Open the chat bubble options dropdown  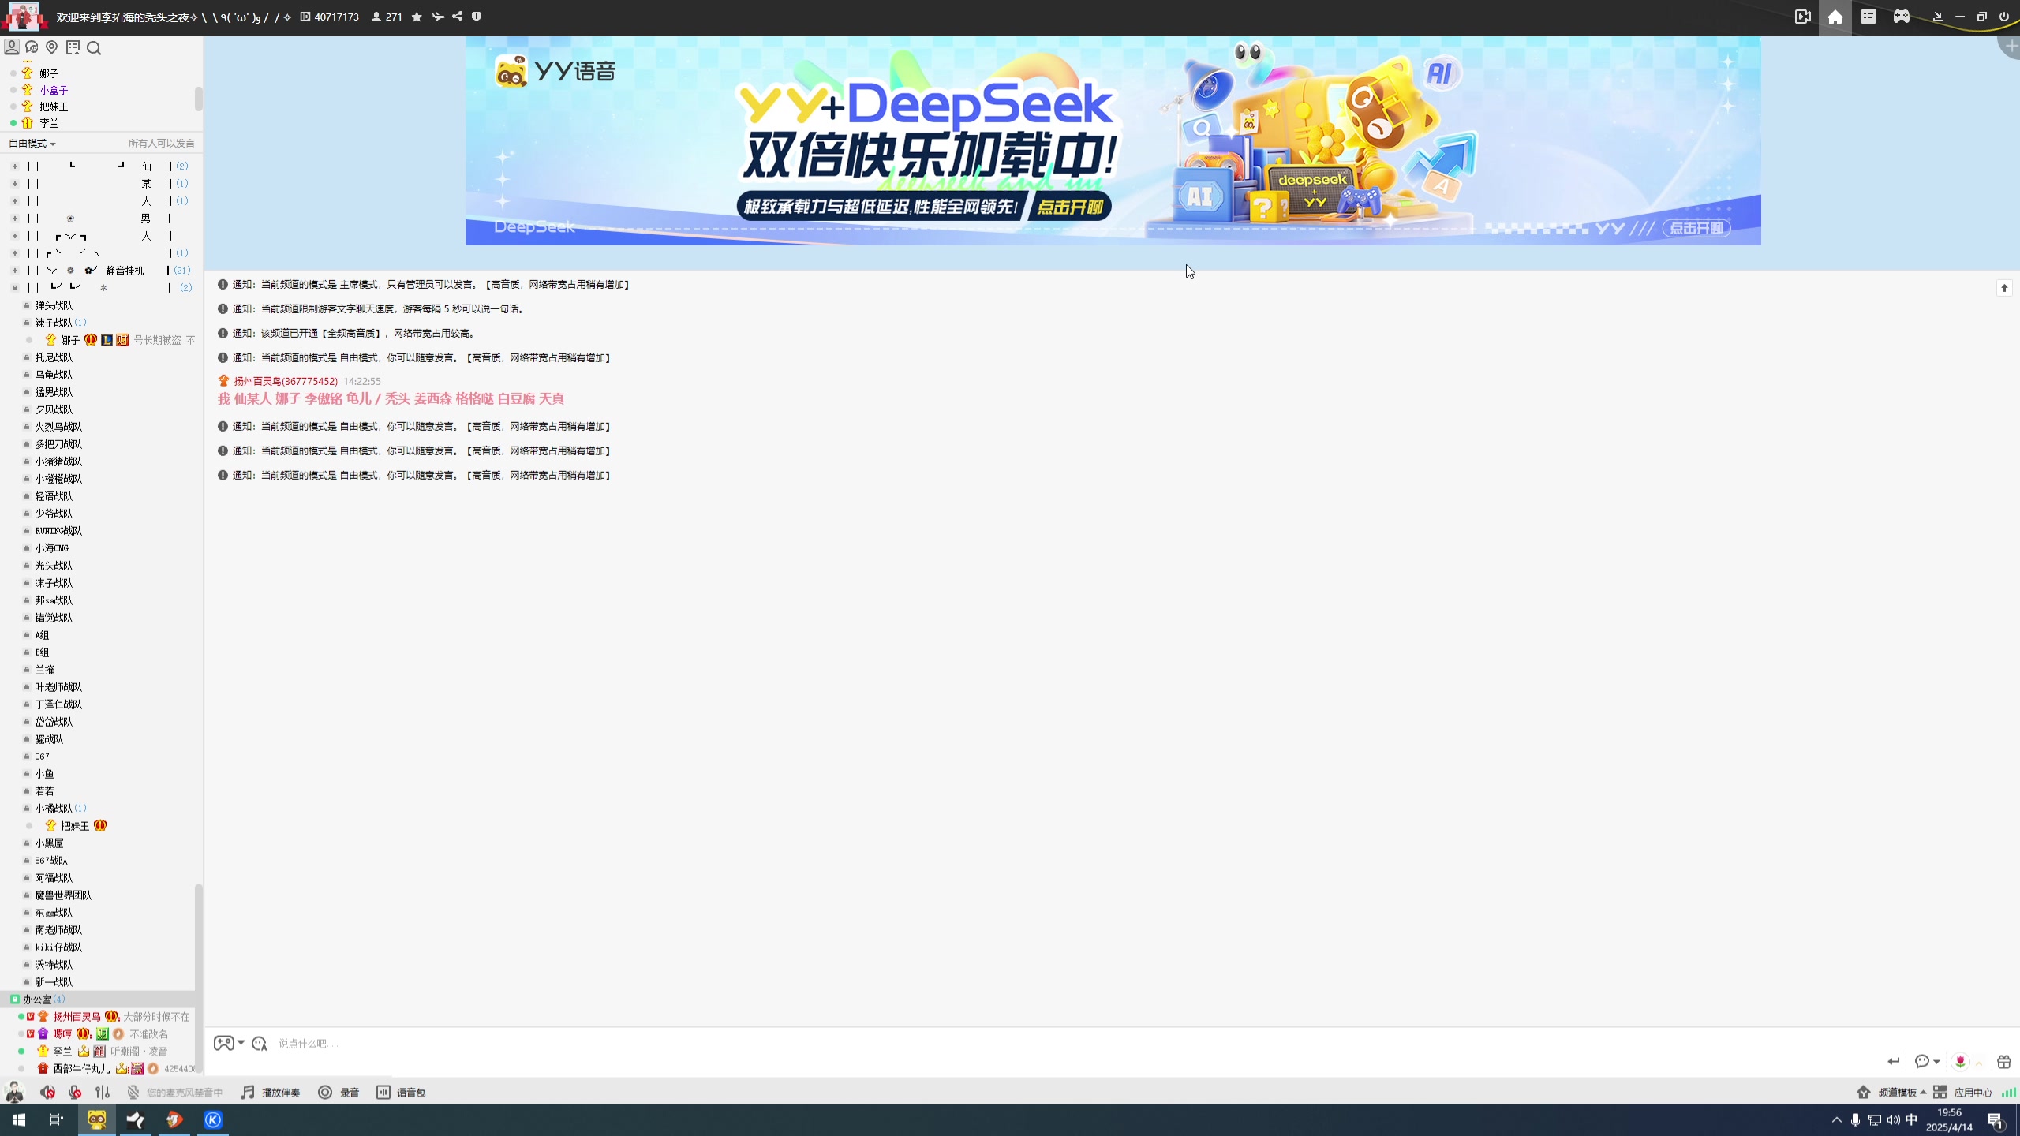click(x=1927, y=1062)
